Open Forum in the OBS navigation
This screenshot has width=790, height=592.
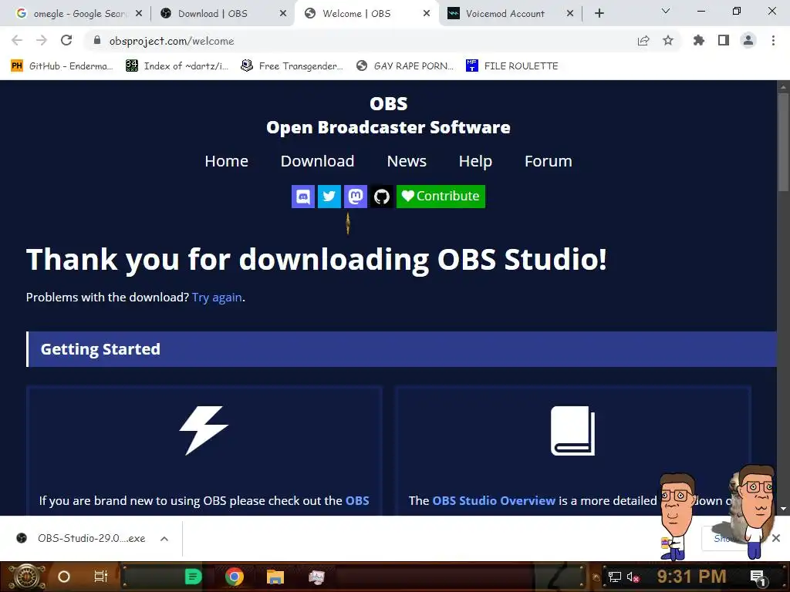549,161
